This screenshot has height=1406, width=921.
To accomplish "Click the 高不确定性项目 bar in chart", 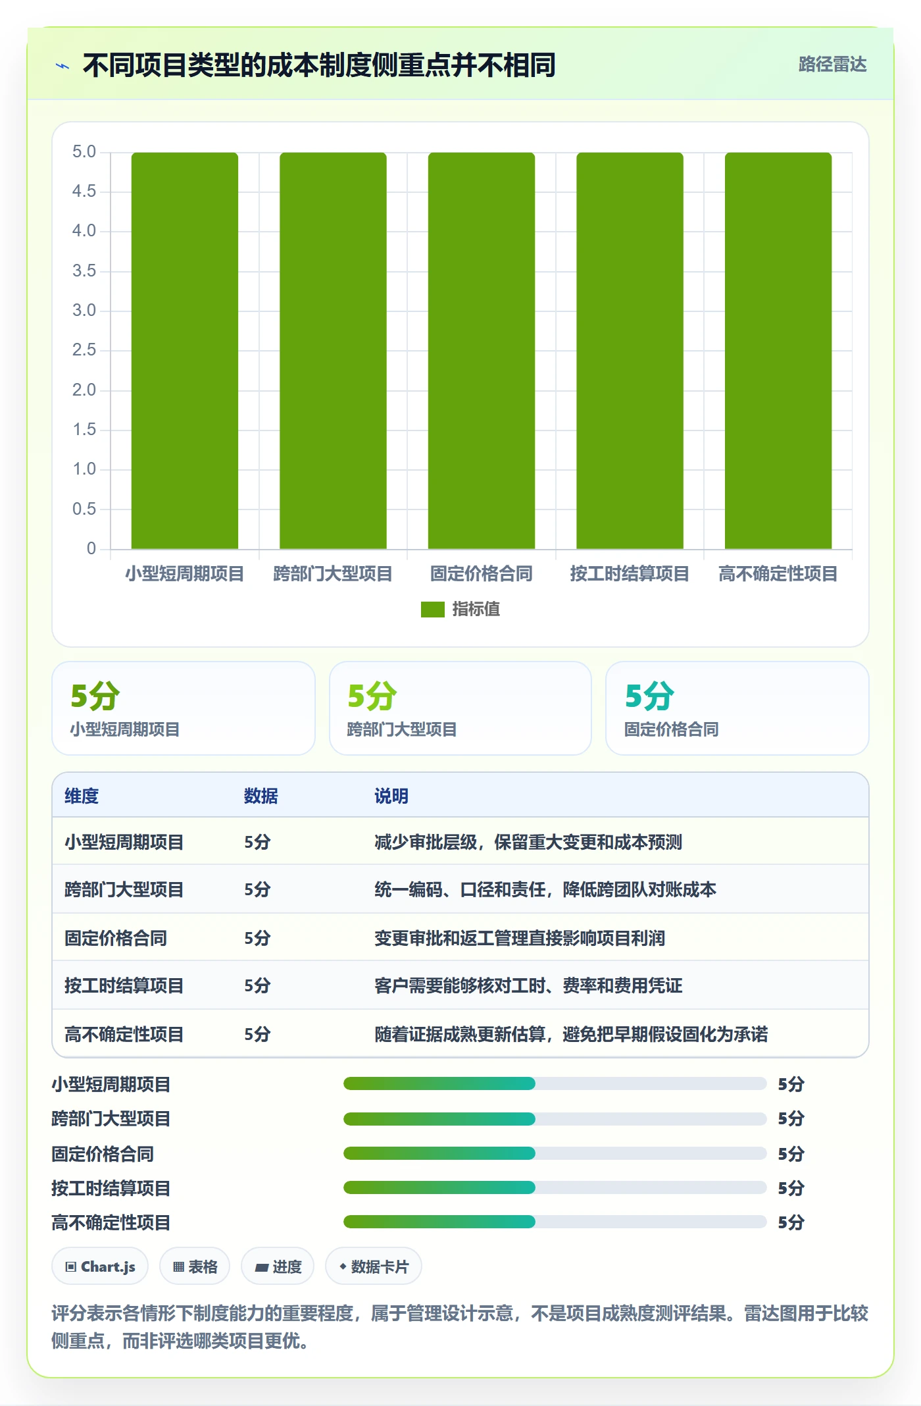I will pyautogui.click(x=778, y=350).
